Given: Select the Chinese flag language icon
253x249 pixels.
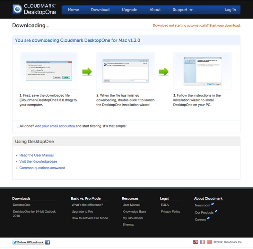Looking at the screenshot, I should point(209,242).
